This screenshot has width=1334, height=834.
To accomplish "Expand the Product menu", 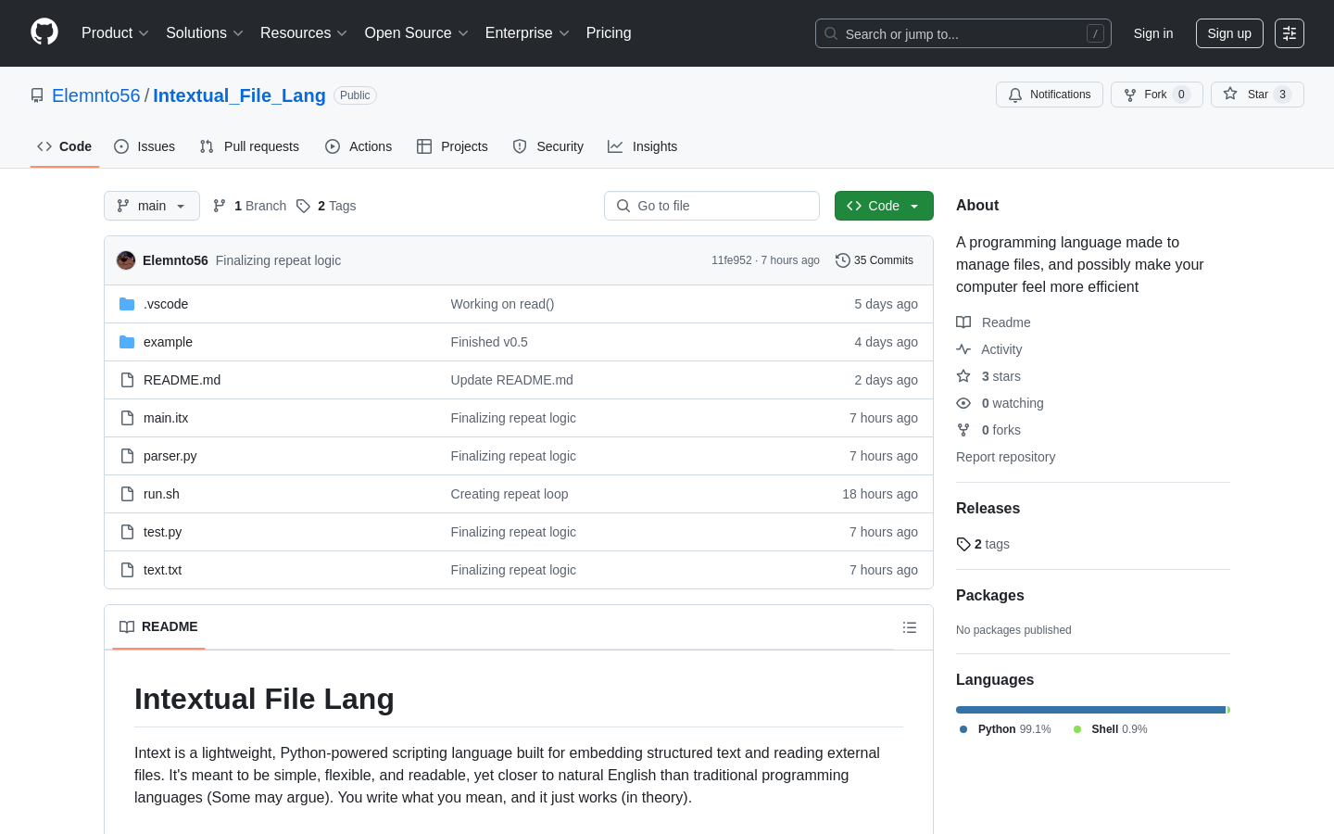I will pyautogui.click(x=115, y=32).
